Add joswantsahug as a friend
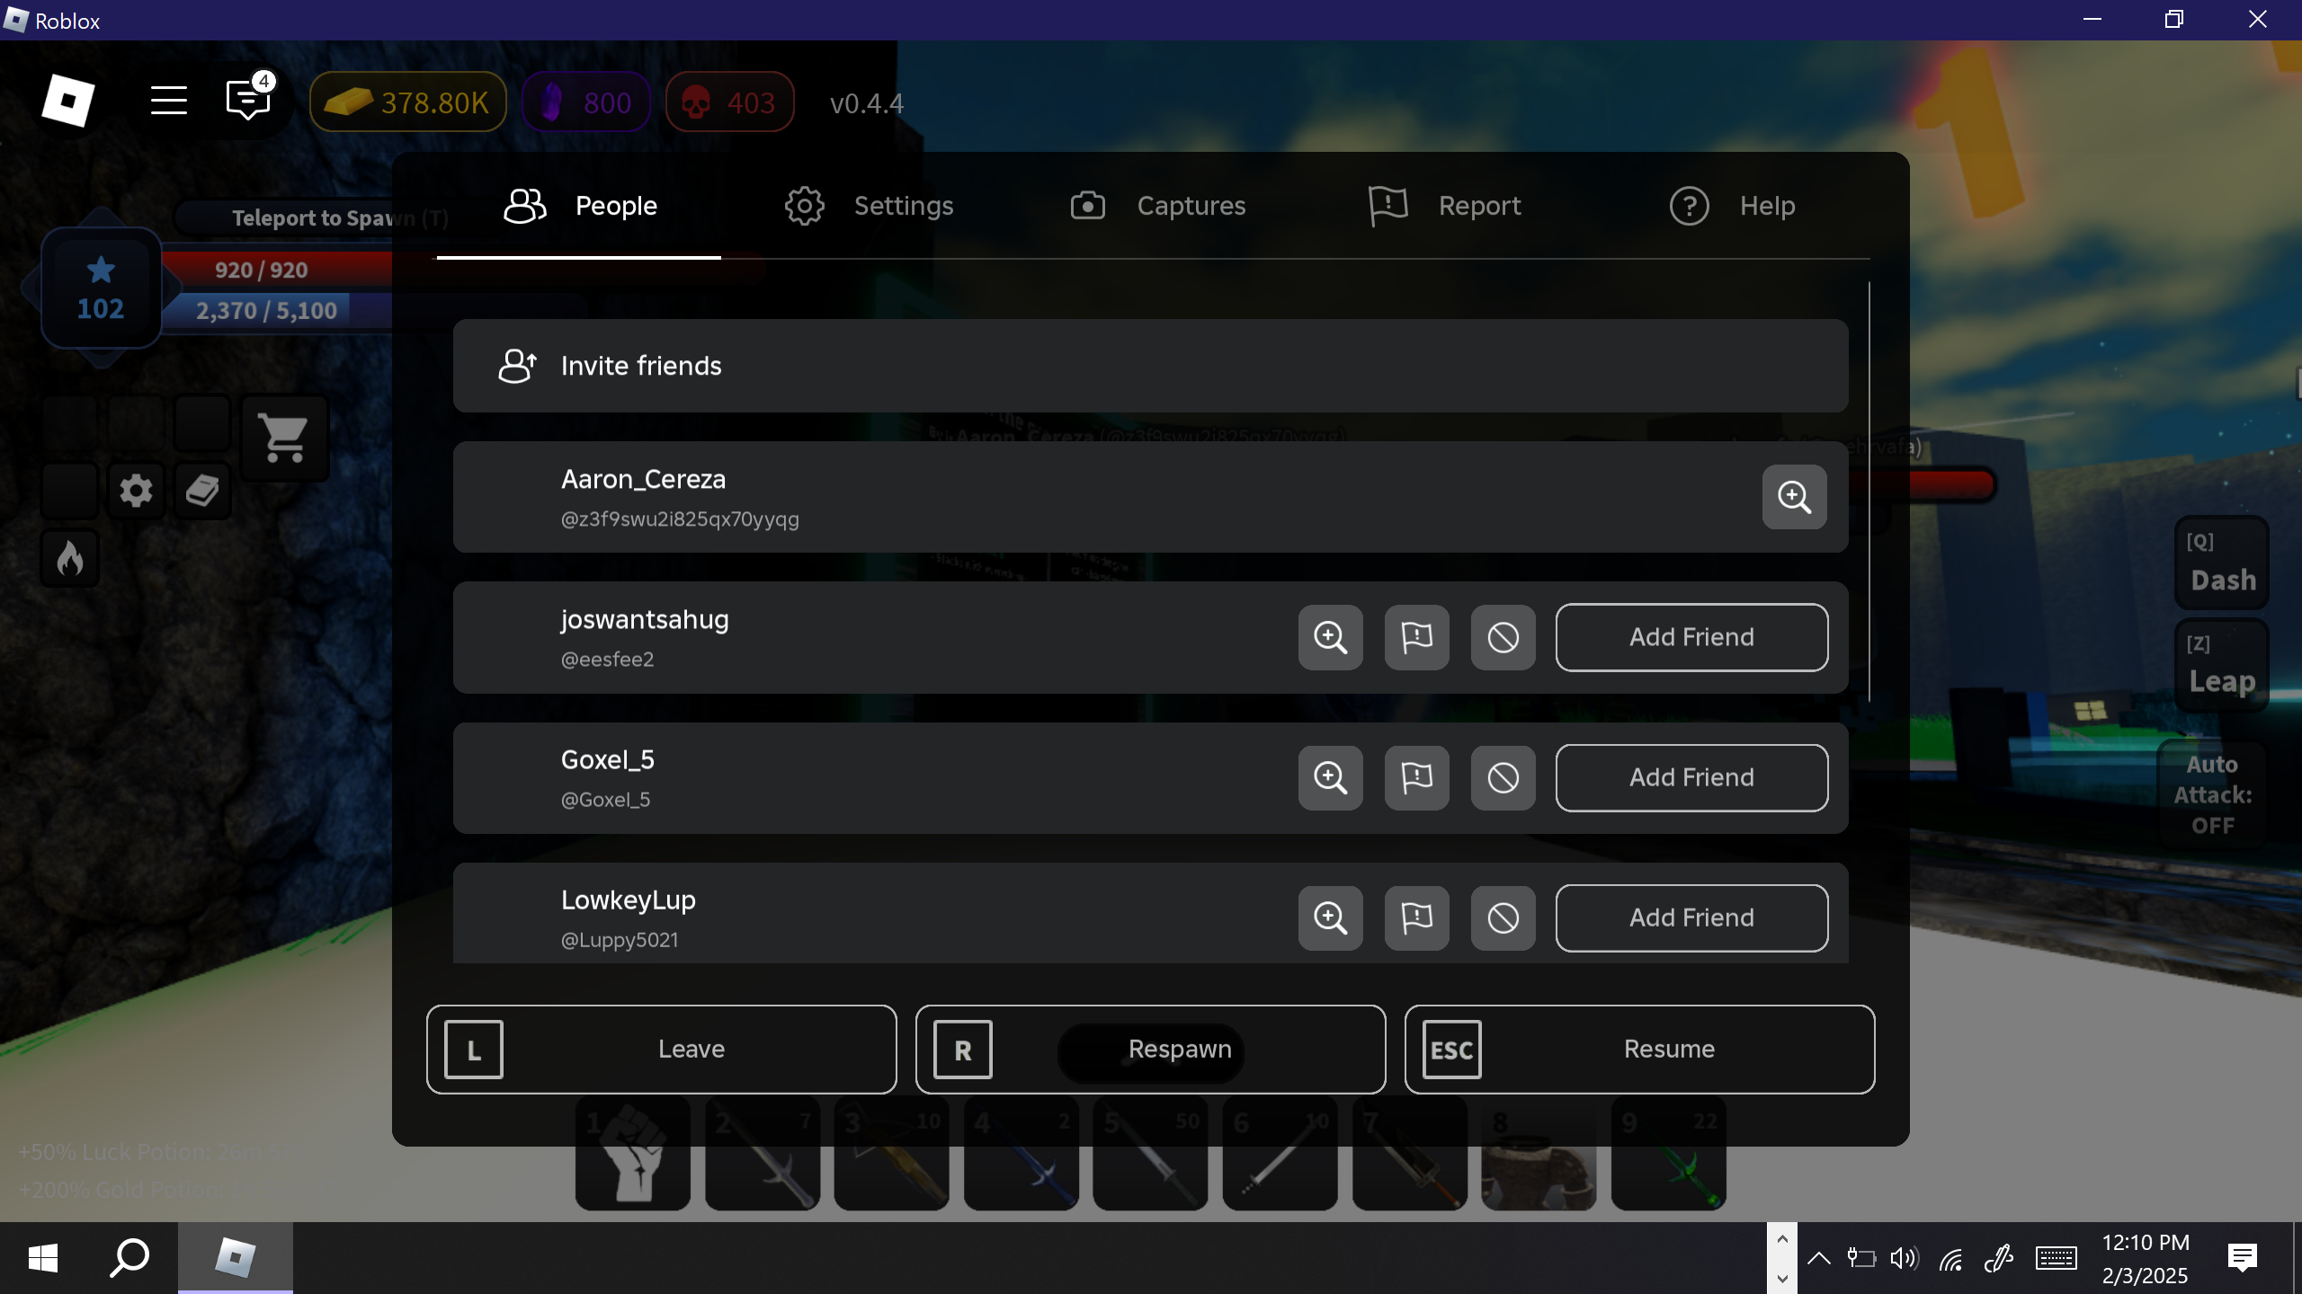Screen dimensions: 2302x1294 point(1692,637)
